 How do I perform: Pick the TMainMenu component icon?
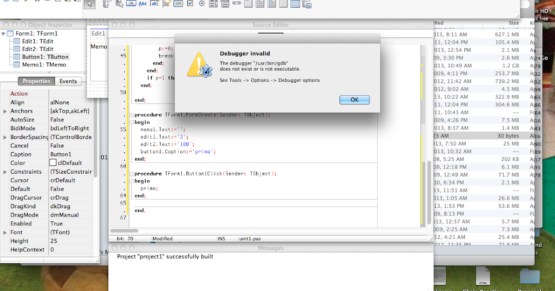coord(106,4)
